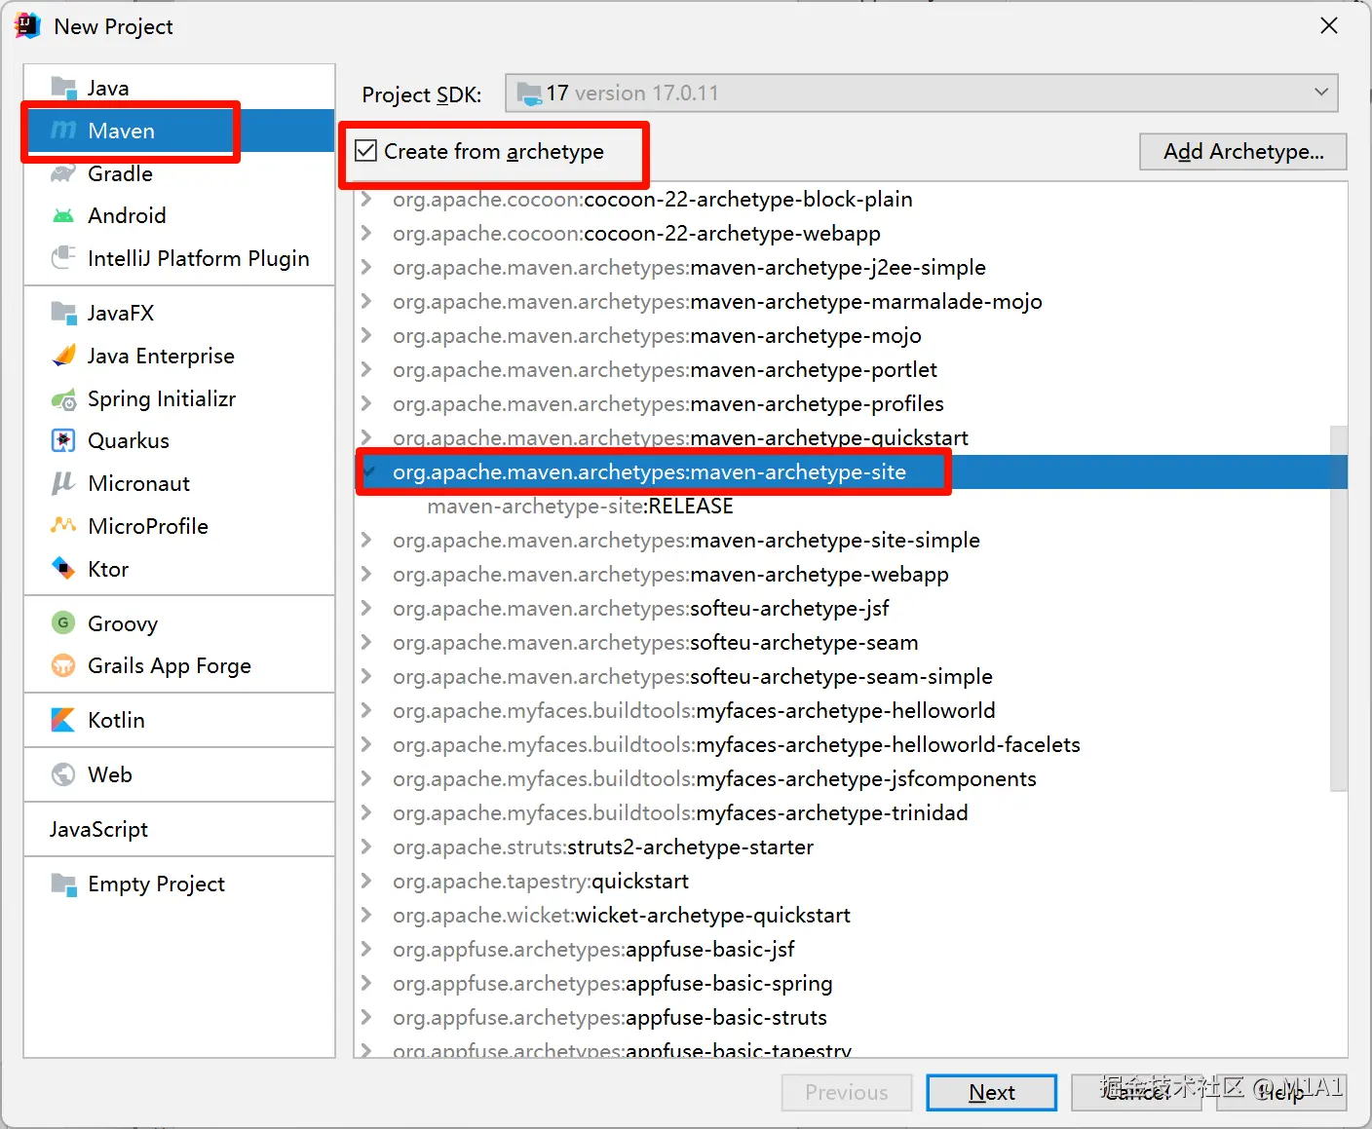Screen dimensions: 1372x1129
Task: Click the Grails App Forge icon
Action: coord(63,665)
